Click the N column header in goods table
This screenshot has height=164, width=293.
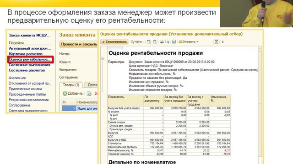(x=69, y=102)
